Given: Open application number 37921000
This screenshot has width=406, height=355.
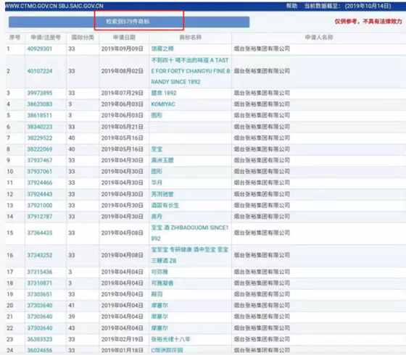Looking at the screenshot, I should click(40, 206).
